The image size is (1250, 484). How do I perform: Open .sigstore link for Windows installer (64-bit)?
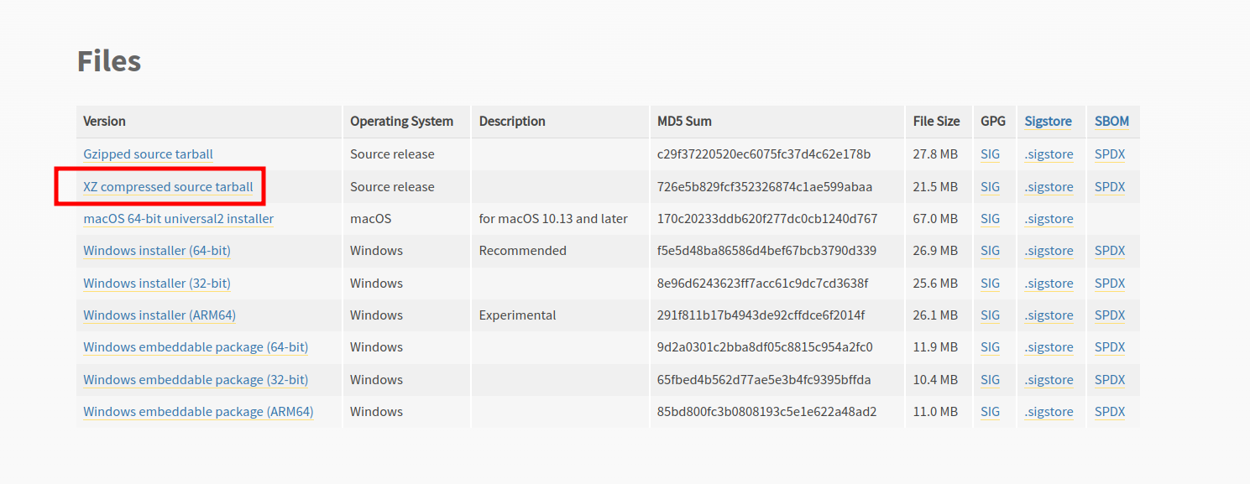coord(1049,251)
